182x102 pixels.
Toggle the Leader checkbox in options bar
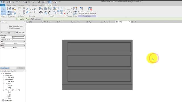[18, 19]
